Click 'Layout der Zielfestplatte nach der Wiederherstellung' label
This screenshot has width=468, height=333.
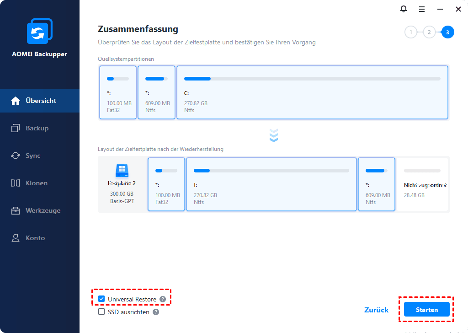tap(160, 149)
